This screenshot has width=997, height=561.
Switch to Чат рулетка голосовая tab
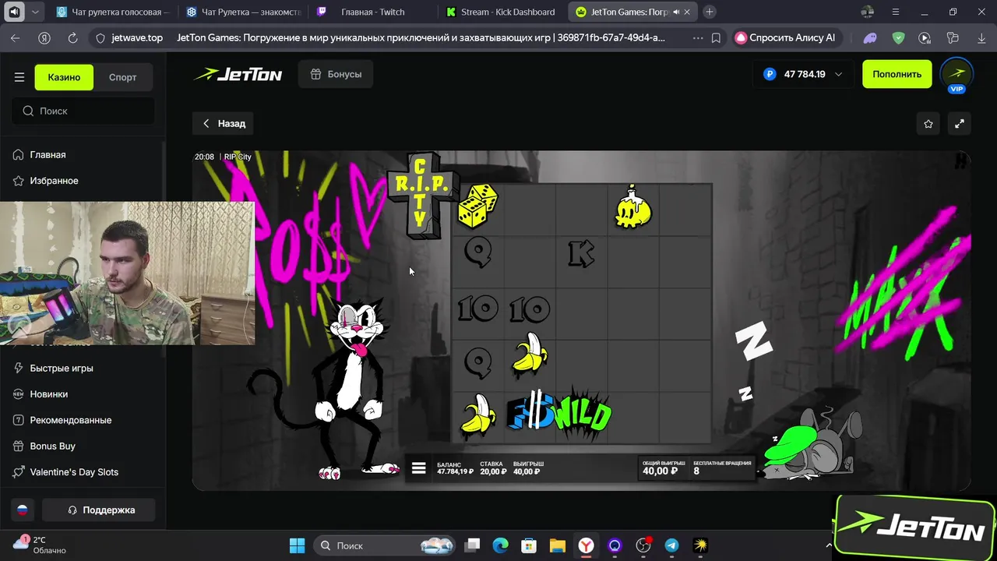click(113, 12)
